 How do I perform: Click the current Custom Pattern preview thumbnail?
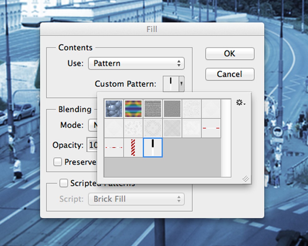pos(171,84)
